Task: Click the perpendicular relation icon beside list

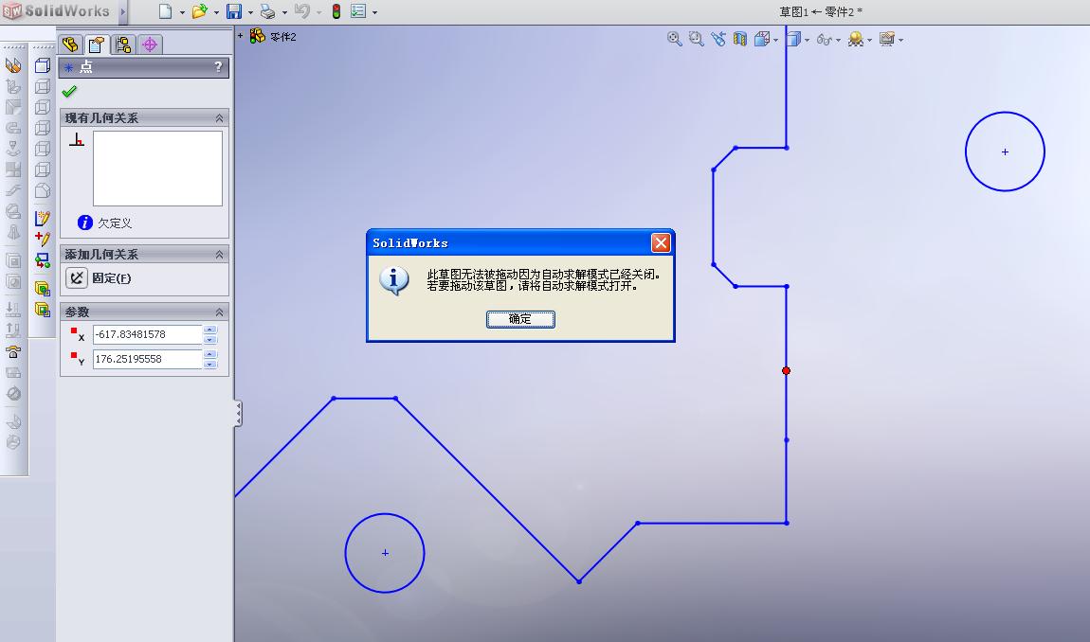Action: 77,139
